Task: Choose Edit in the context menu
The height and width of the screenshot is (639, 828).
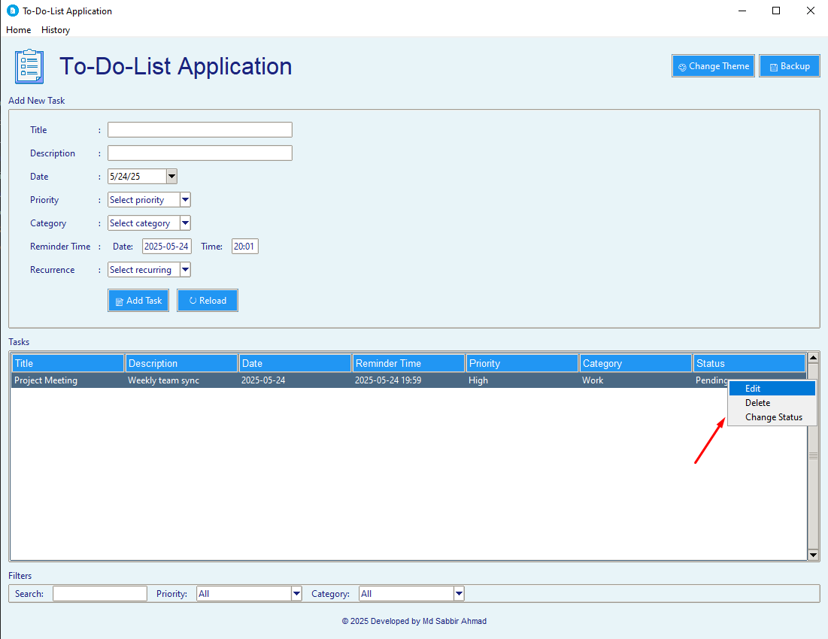Action: tap(753, 389)
